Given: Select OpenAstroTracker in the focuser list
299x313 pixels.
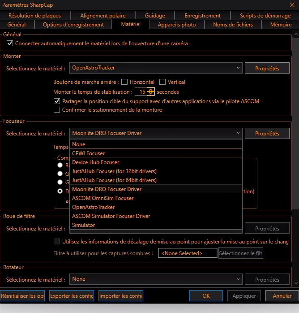Looking at the screenshot, I should coord(156,207).
